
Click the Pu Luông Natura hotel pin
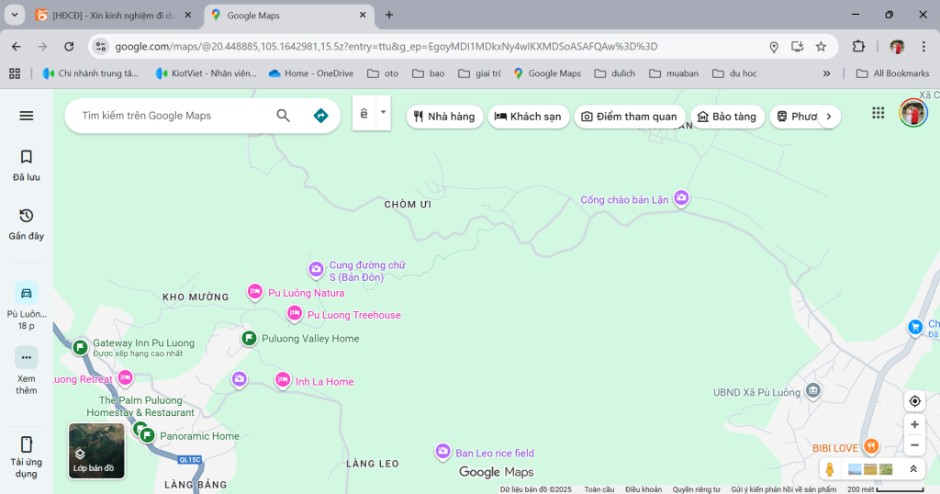click(x=255, y=292)
